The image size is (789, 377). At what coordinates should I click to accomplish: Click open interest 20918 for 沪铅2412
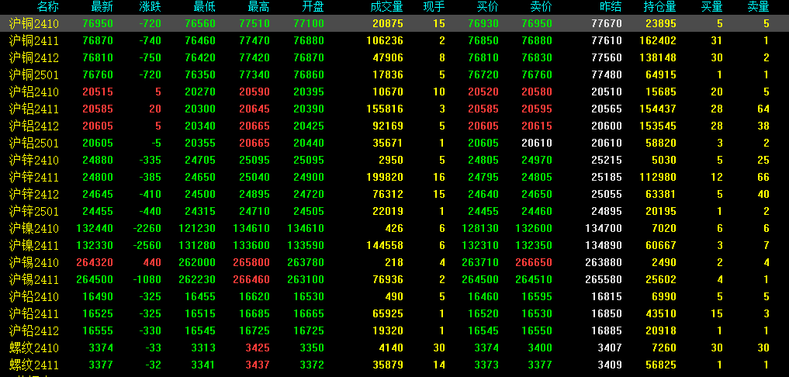pos(661,331)
